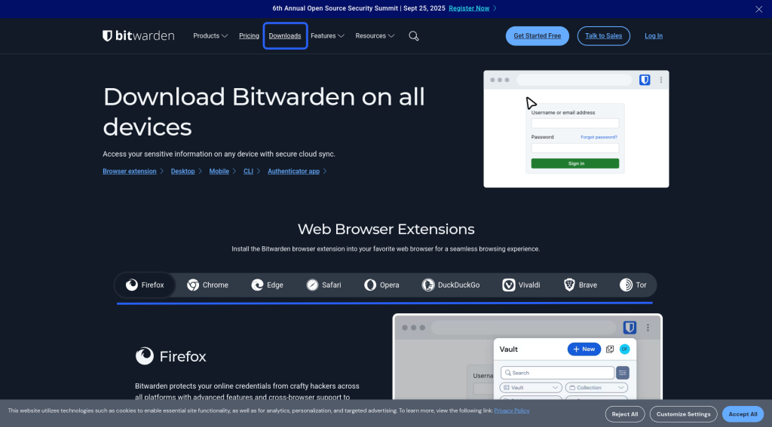This screenshot has width=772, height=427.
Task: Open the Resources dropdown menu
Action: click(375, 36)
